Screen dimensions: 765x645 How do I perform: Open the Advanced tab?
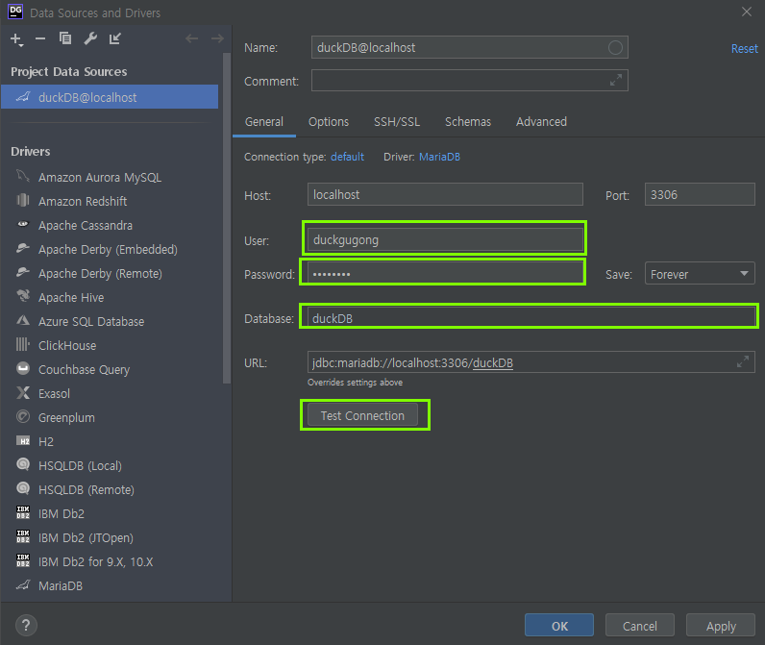coord(541,121)
